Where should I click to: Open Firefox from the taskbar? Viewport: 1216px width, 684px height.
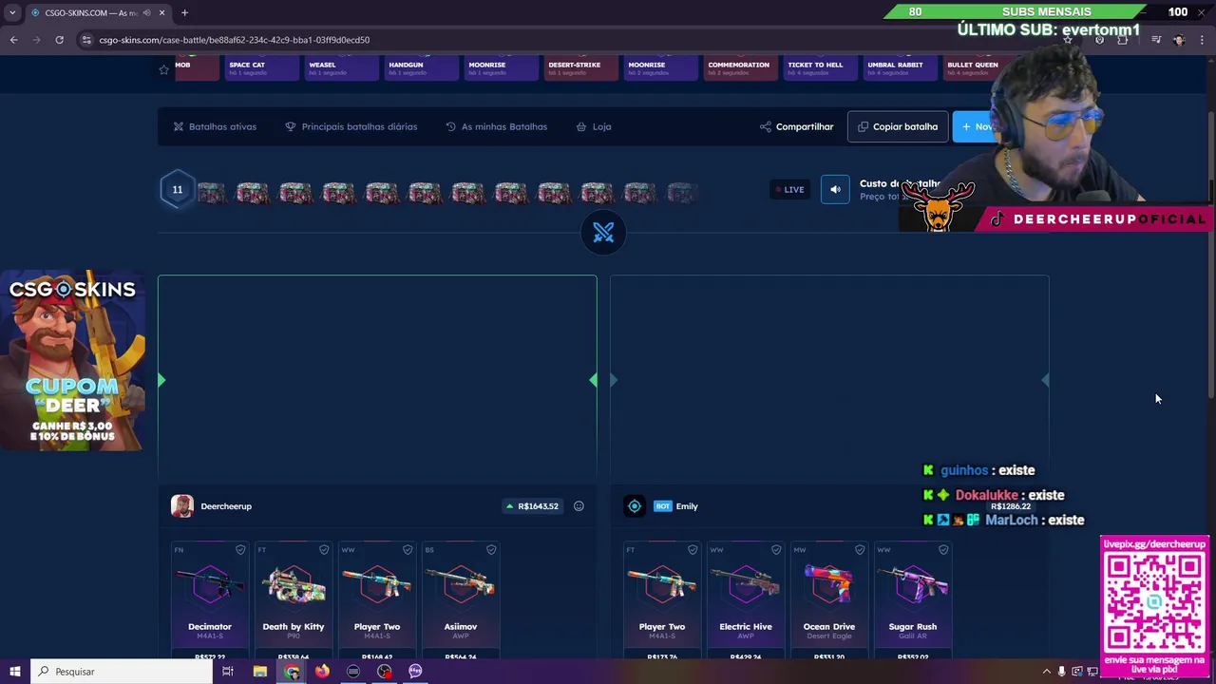pos(322,672)
